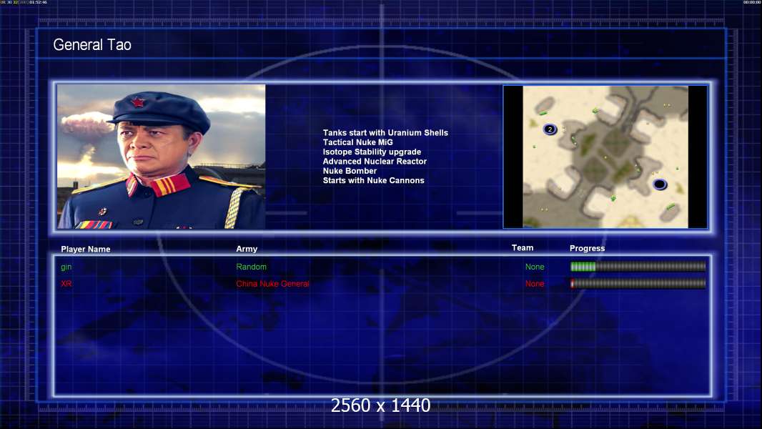Click 'Isotope Stability upgrade' text

point(372,152)
